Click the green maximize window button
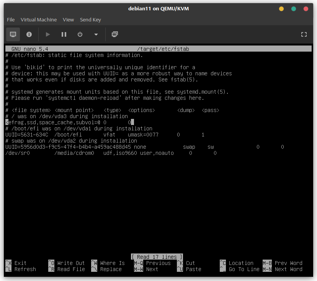Viewport: 317px width, 281px height. pyautogui.click(x=294, y=9)
